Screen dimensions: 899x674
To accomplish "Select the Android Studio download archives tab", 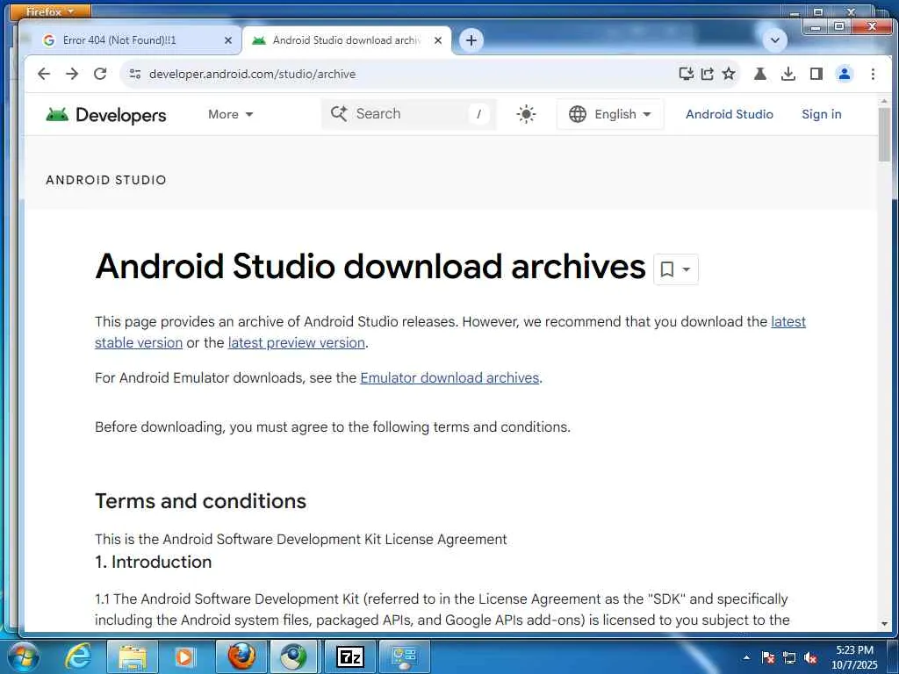I will 346,40.
